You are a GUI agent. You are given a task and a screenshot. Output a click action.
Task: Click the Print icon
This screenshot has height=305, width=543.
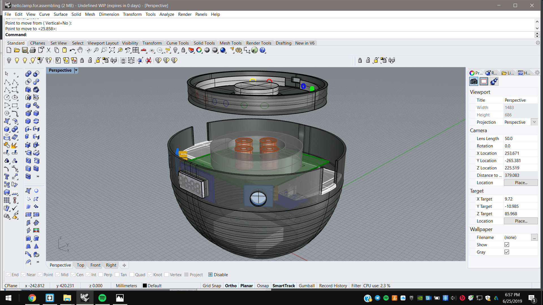(x=33, y=50)
